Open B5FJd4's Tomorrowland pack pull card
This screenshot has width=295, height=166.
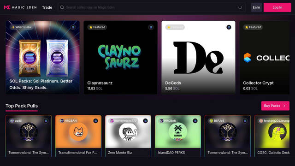(x=228, y=136)
